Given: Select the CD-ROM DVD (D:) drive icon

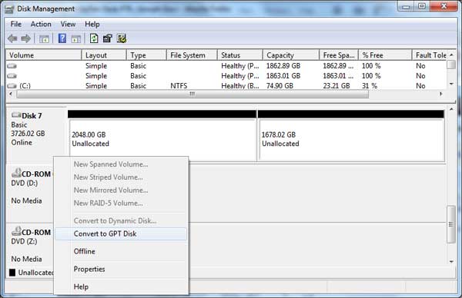Looking at the screenshot, I should 16,173.
